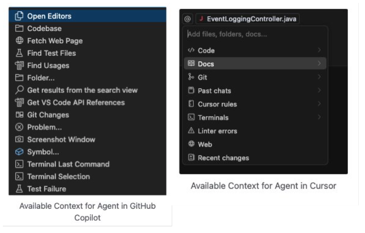Click the blue cube icon beside Symbol...
Screen dimensions: 365x233
pyautogui.click(x=19, y=152)
